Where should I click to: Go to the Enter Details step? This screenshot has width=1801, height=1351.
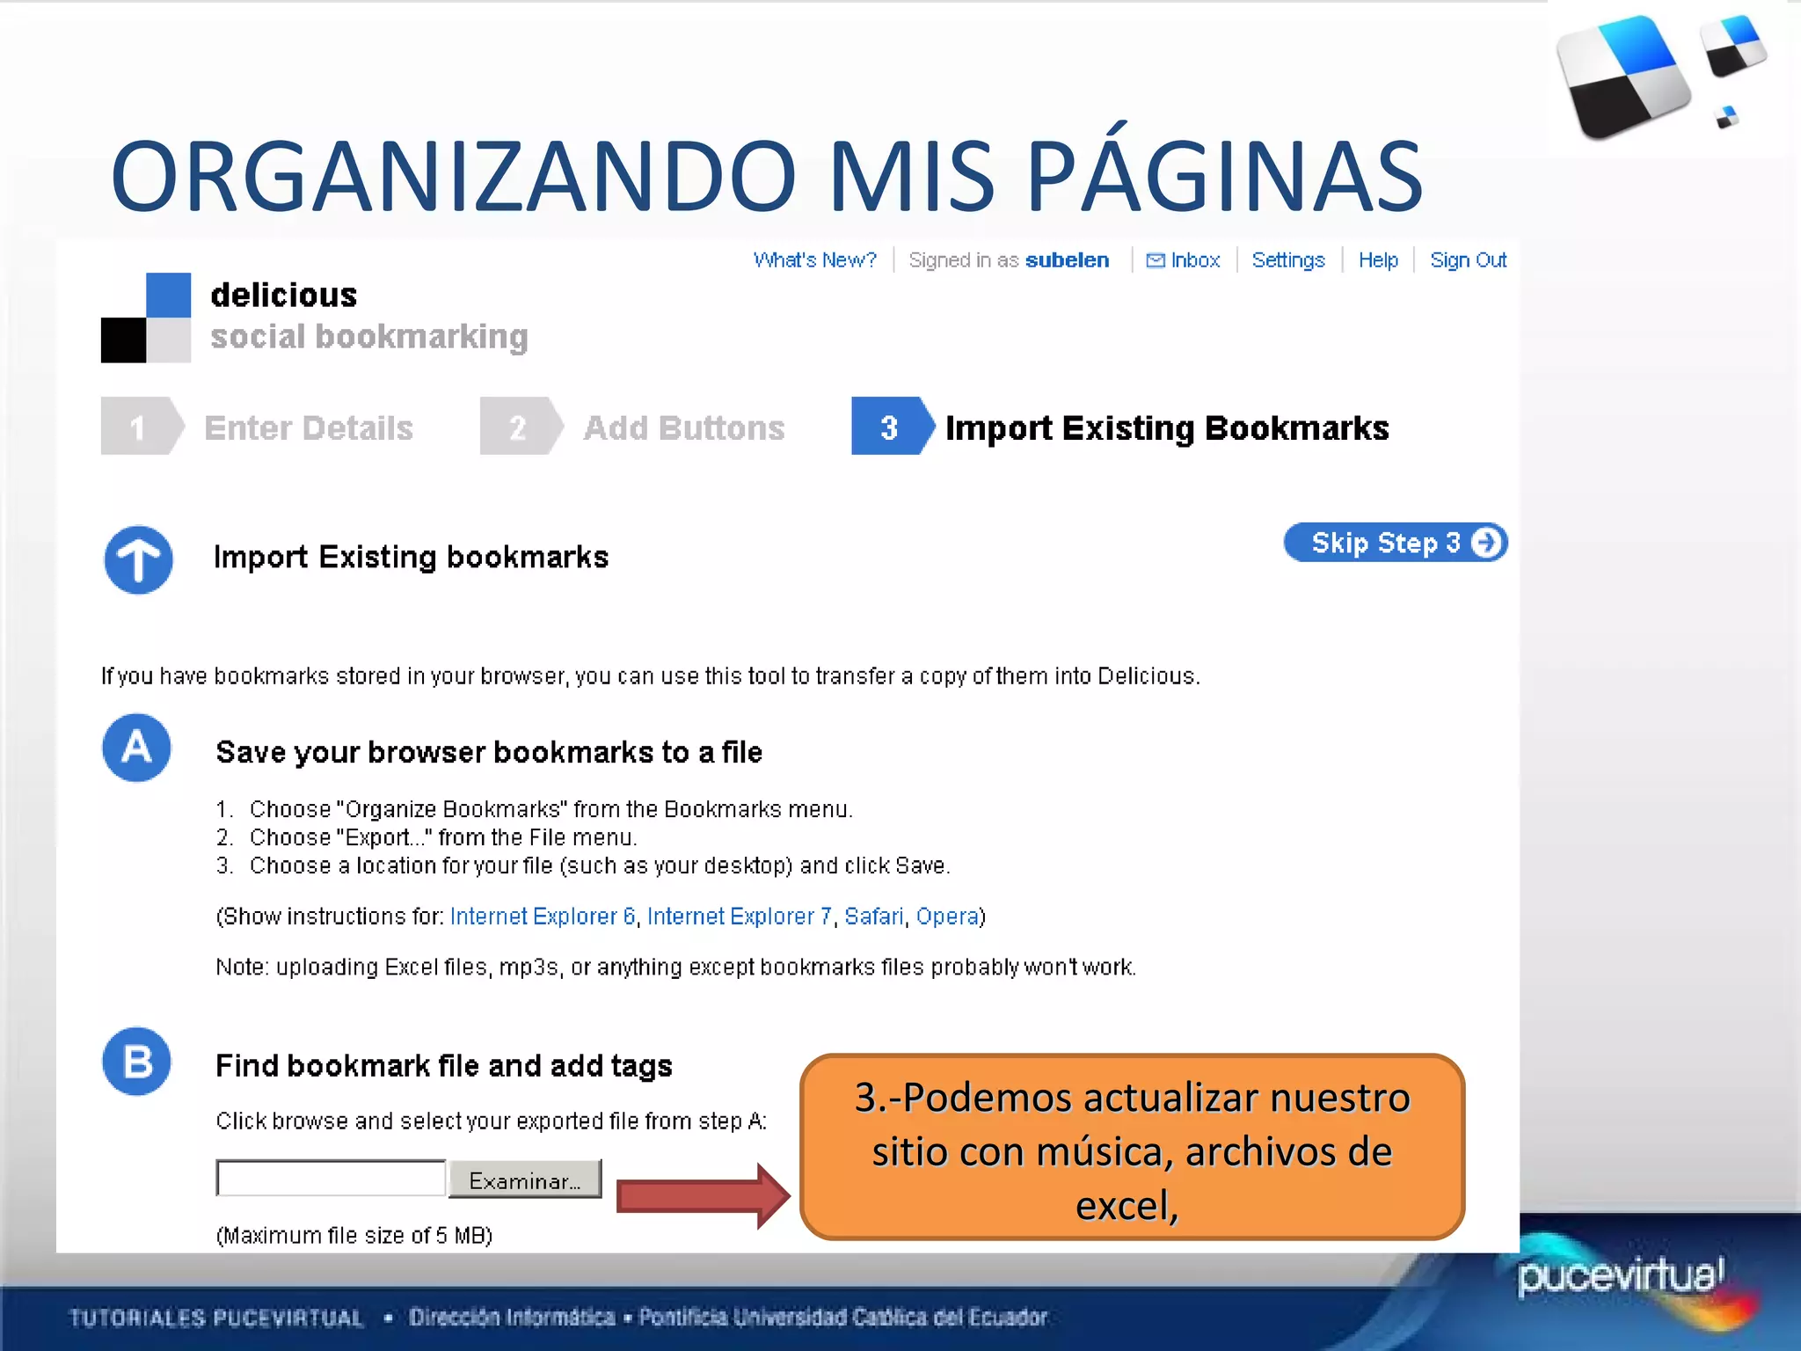tap(309, 428)
